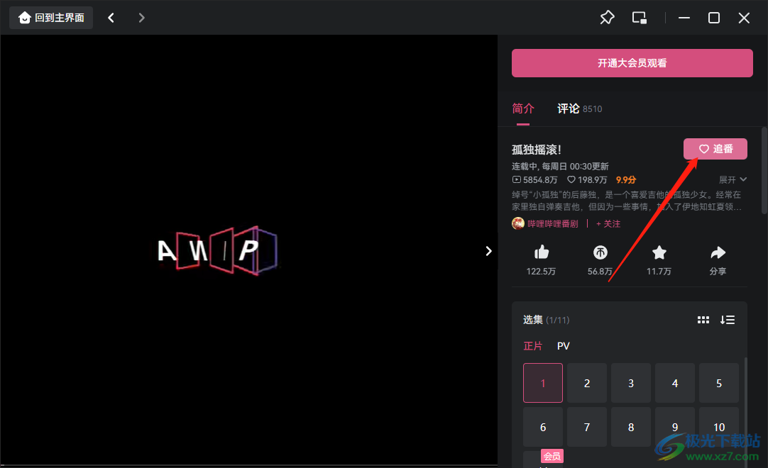
Task: Close the player window
Action: point(744,18)
